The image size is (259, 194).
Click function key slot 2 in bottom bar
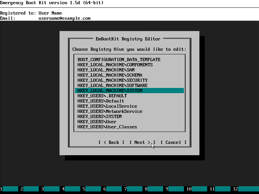point(30,189)
